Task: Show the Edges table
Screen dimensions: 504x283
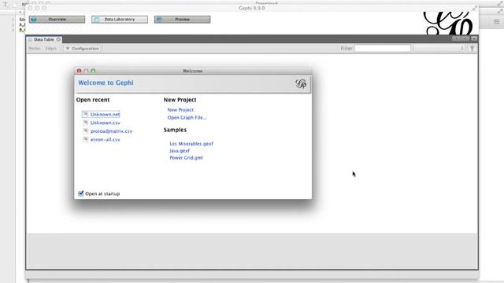Action: click(50, 49)
